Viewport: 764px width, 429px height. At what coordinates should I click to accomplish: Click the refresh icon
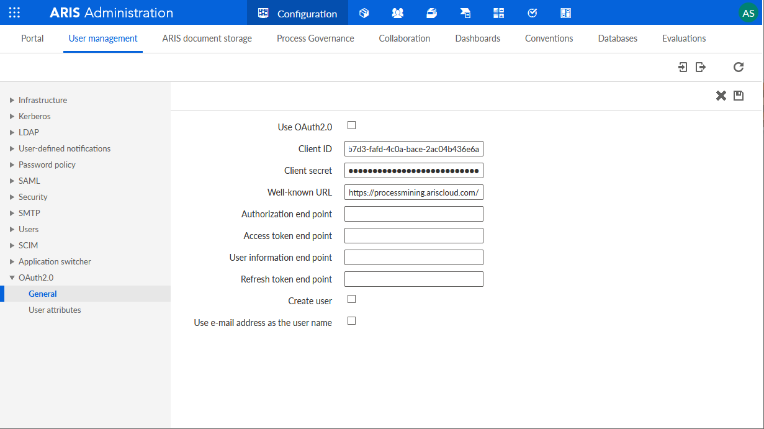pyautogui.click(x=738, y=67)
